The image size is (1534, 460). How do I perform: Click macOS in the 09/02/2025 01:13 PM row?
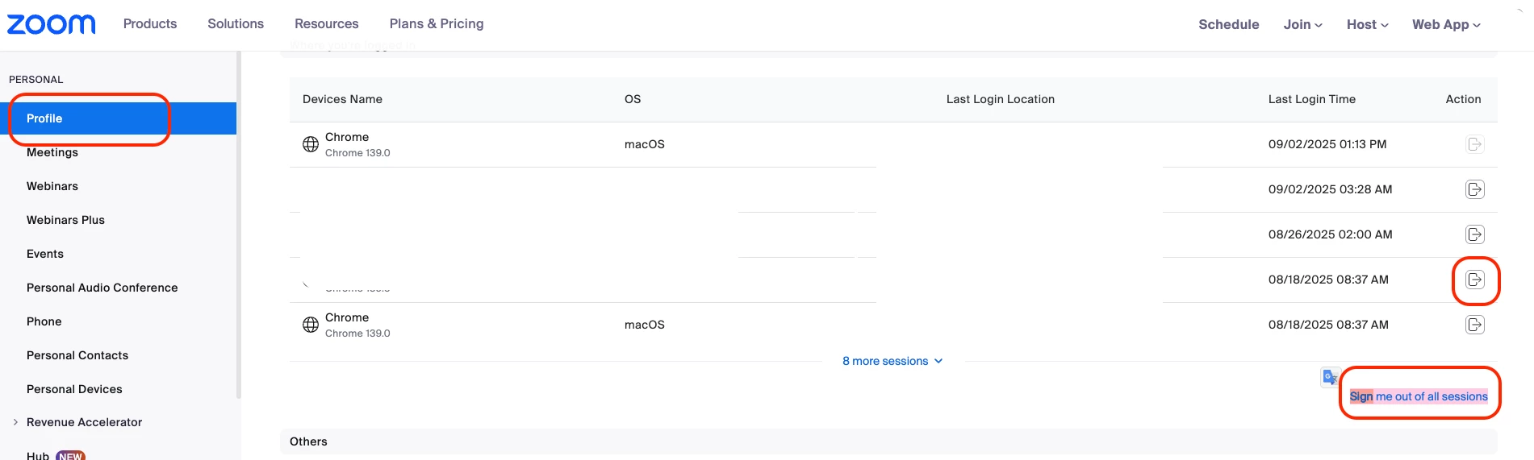click(645, 144)
